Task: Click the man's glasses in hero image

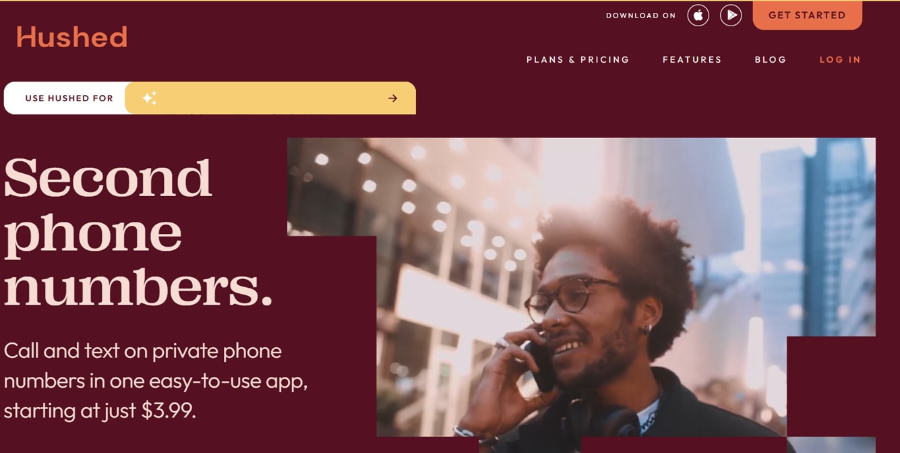Action: coord(572,299)
